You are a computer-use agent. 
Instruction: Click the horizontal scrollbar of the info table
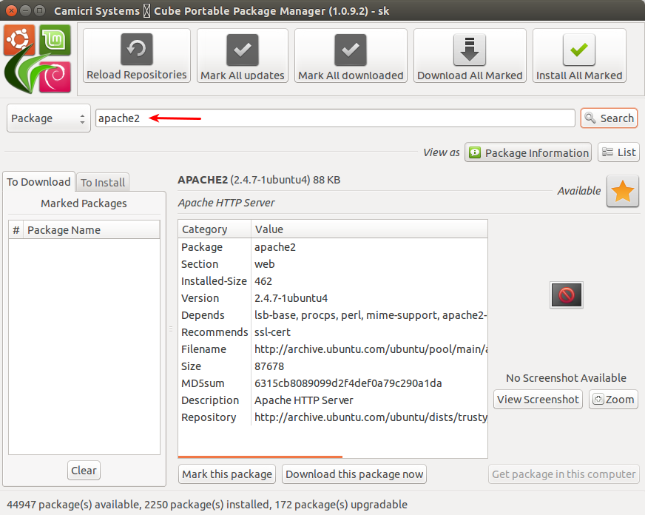pos(260,457)
